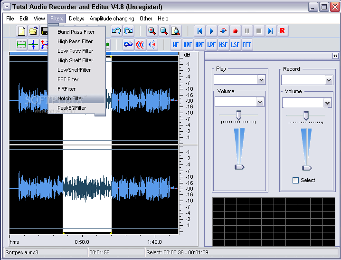Open the Edit menu

(24, 19)
